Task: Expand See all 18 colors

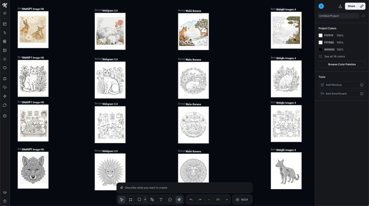Action: [x=334, y=56]
